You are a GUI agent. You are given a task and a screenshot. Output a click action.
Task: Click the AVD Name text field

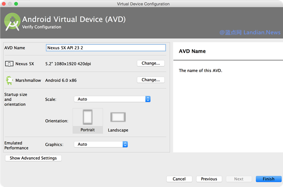(106, 48)
